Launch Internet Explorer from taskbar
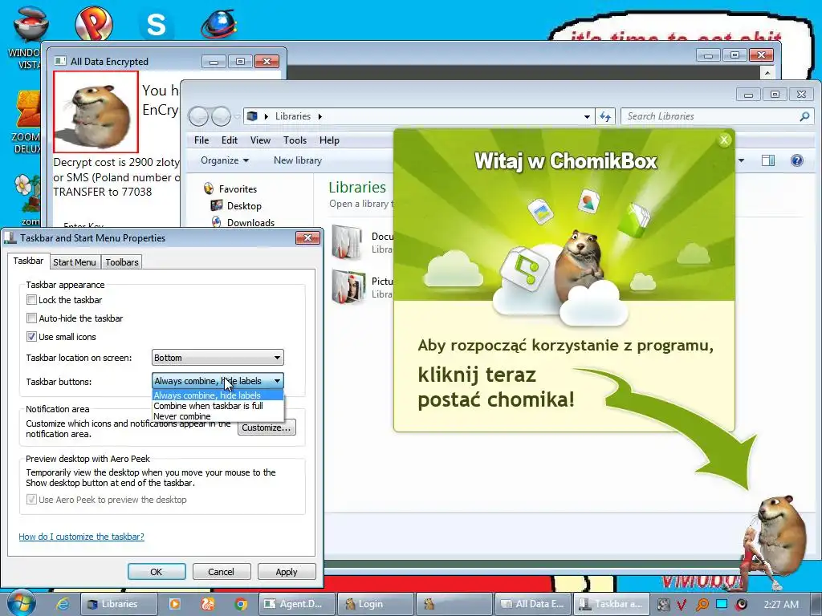The height and width of the screenshot is (616, 822). pos(63,604)
